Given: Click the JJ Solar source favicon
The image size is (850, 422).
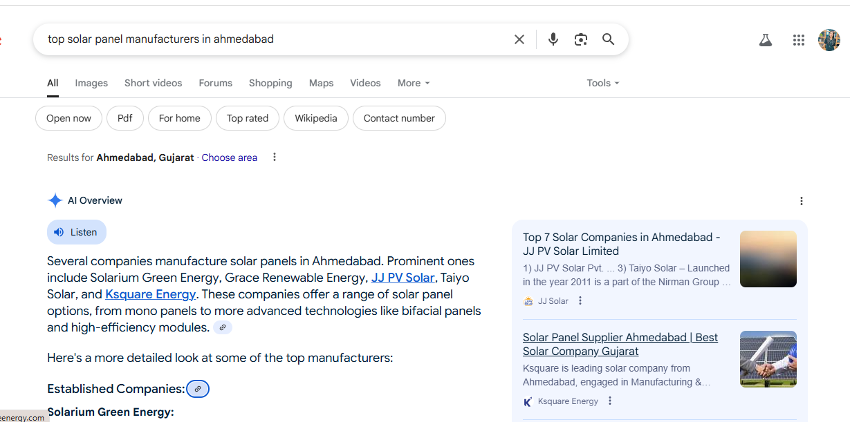Looking at the screenshot, I should (528, 301).
